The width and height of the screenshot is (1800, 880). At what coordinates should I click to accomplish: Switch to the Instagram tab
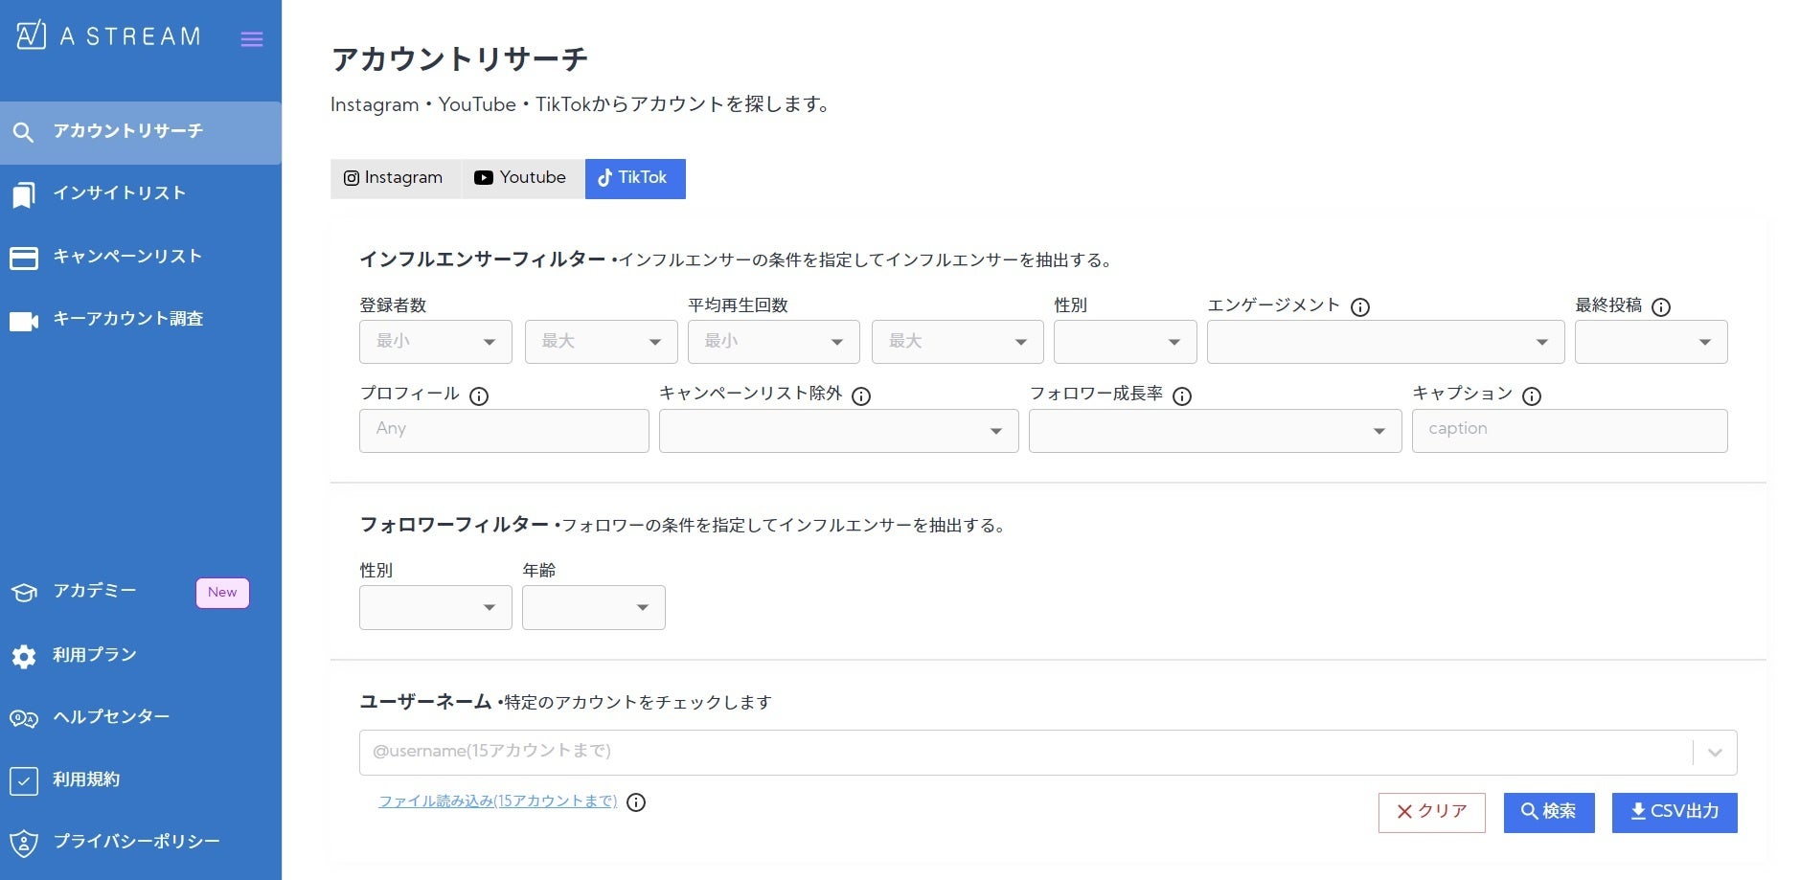394,178
